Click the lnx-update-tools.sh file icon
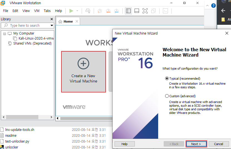The width and height of the screenshot is (231, 149). click(x=2, y=130)
